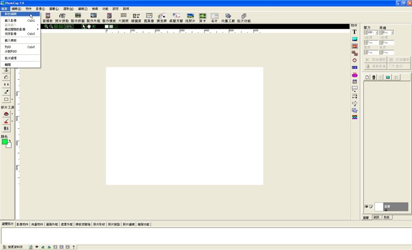Select the clock object icon

[x=354, y=60]
